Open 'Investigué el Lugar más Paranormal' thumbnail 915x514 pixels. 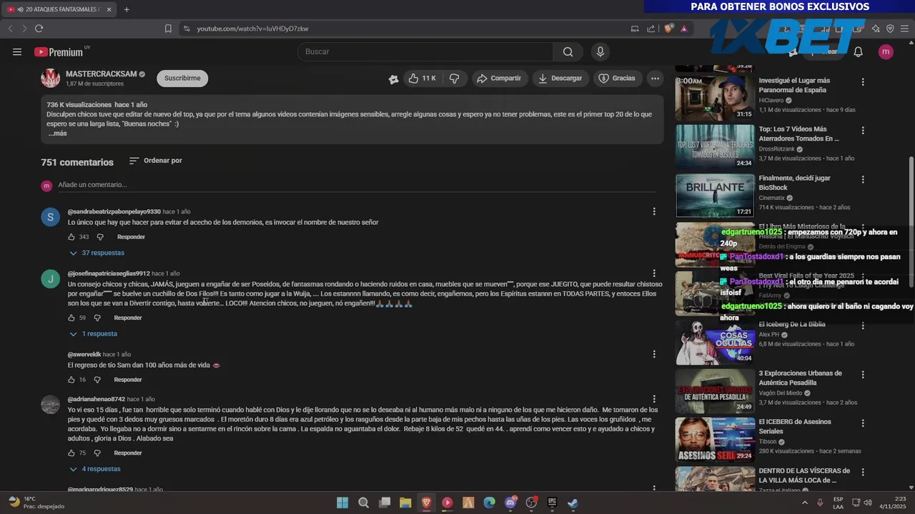click(715, 98)
